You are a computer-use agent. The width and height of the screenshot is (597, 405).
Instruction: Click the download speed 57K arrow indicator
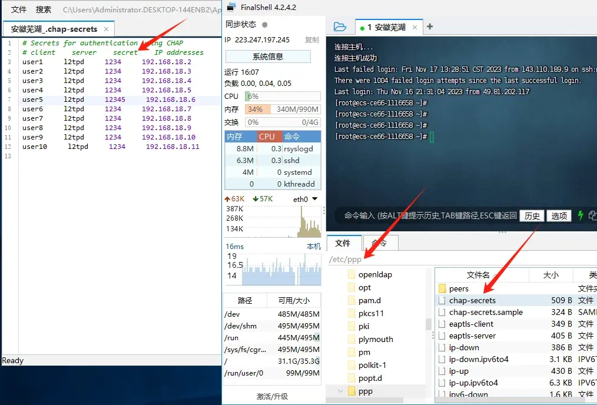[256, 199]
